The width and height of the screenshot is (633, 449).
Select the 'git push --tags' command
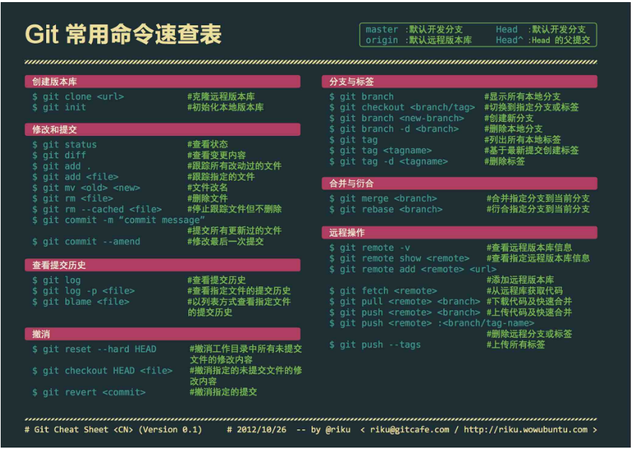[x=375, y=345]
